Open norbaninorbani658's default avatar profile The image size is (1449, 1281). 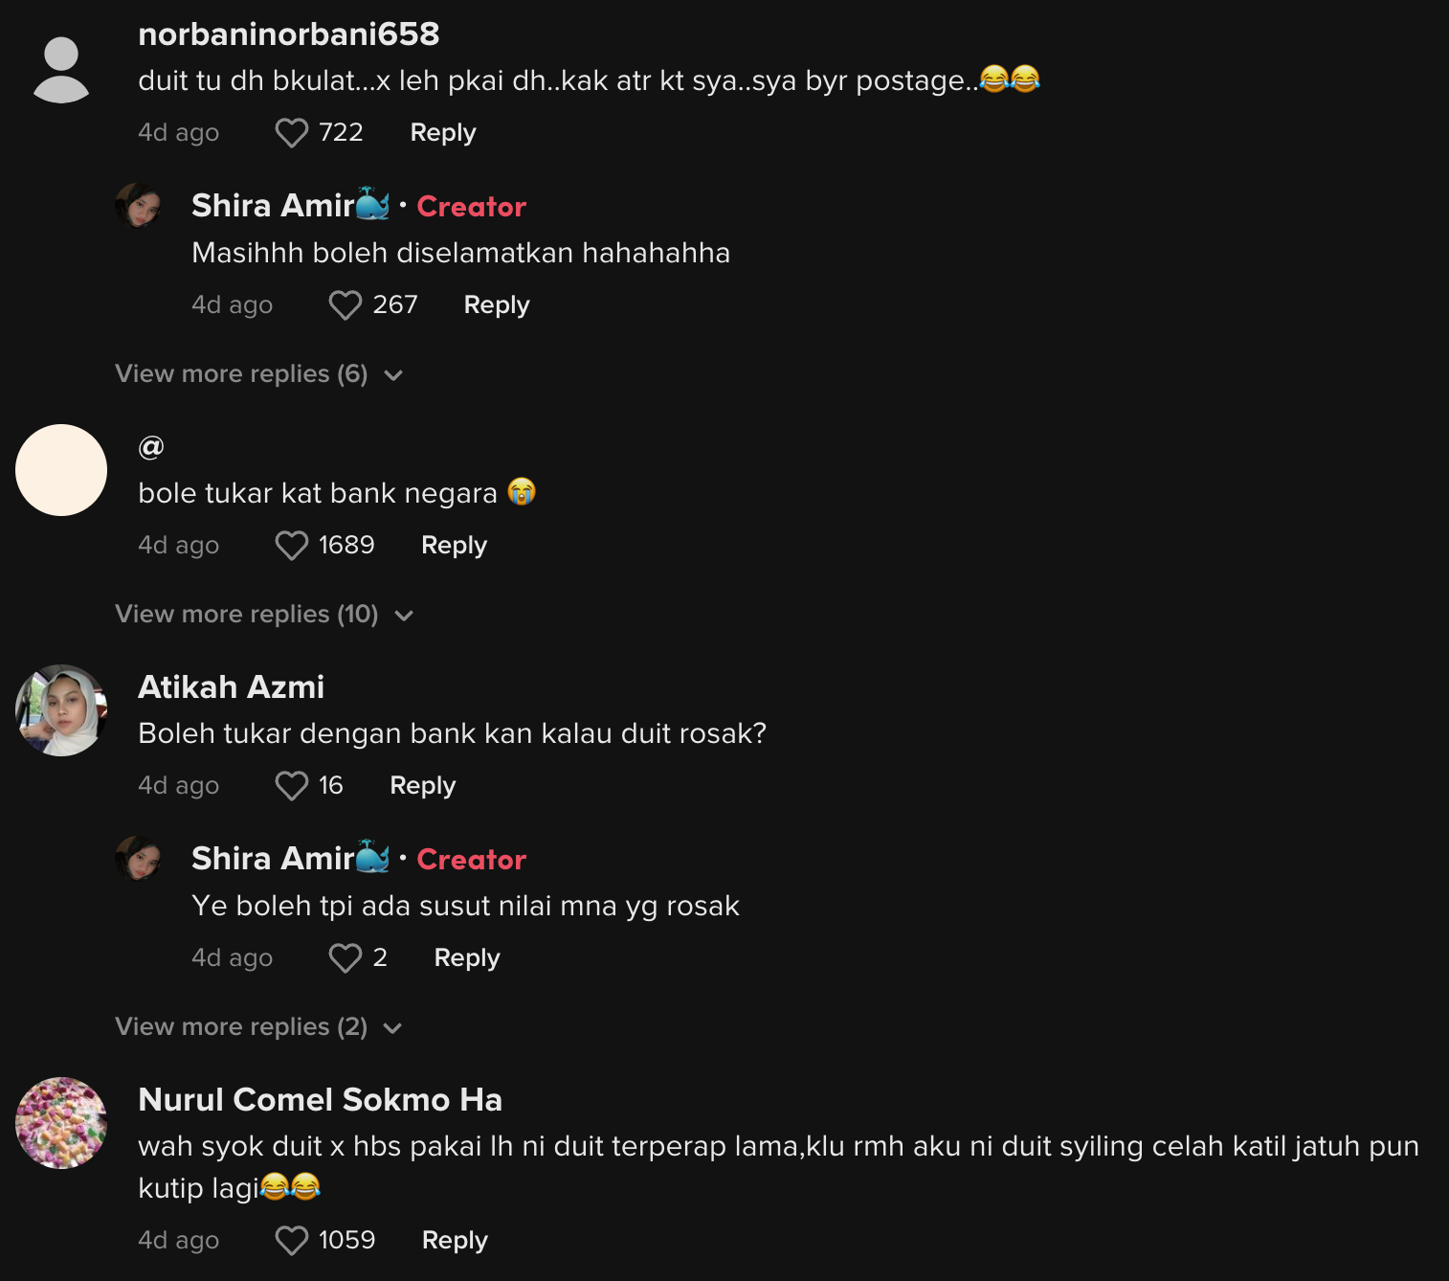(x=61, y=70)
